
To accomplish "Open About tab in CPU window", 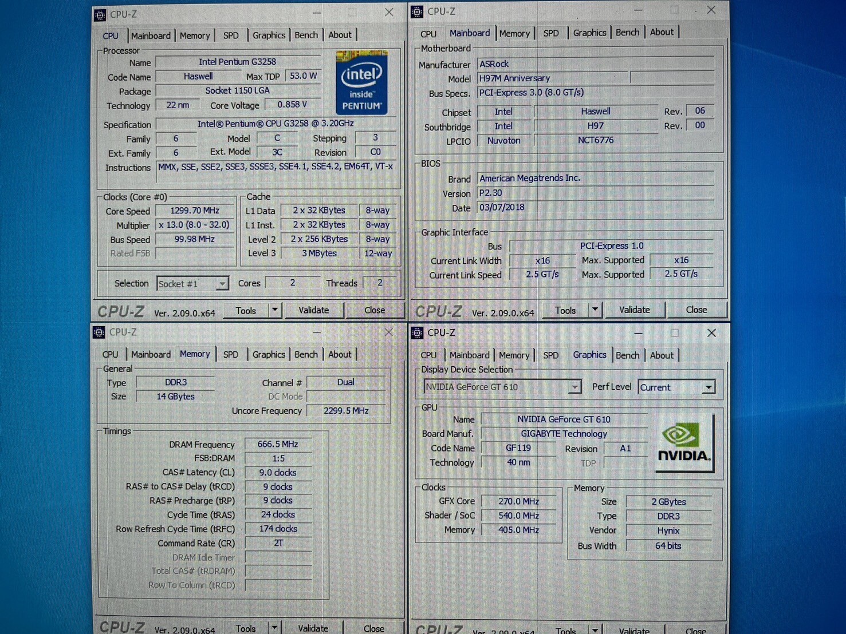I will click(340, 35).
